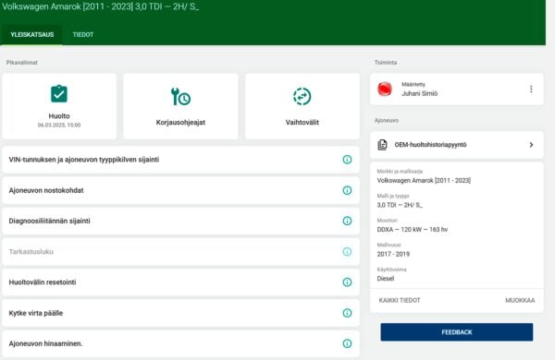Click the Huolto date 06.03.2025, 15:00
The width and height of the screenshot is (555, 360).
59,125
